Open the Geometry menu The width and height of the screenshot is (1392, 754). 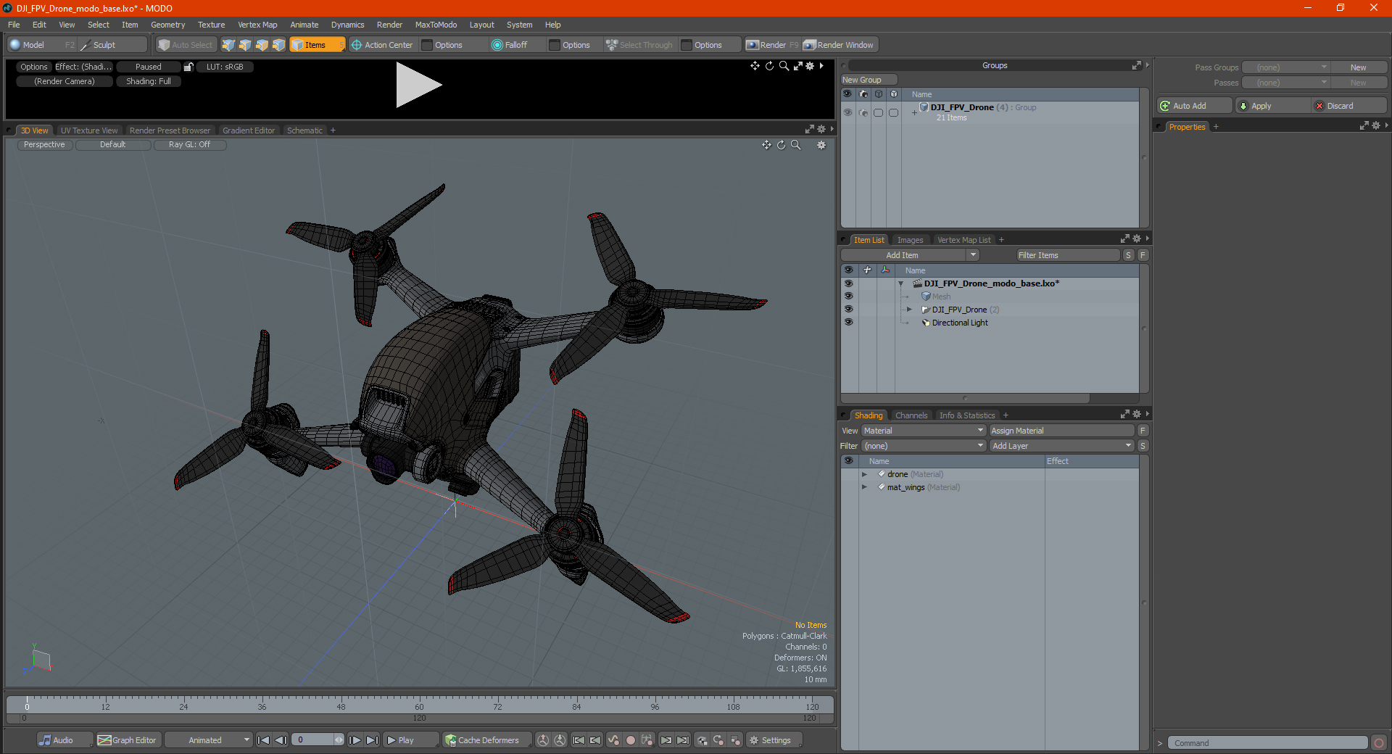167,25
